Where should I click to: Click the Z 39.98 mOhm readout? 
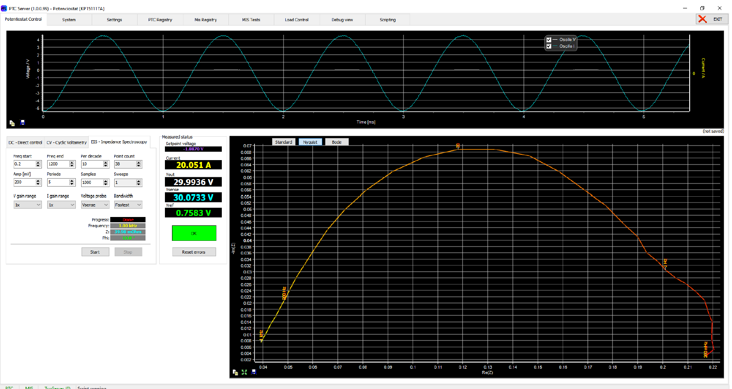(x=128, y=232)
